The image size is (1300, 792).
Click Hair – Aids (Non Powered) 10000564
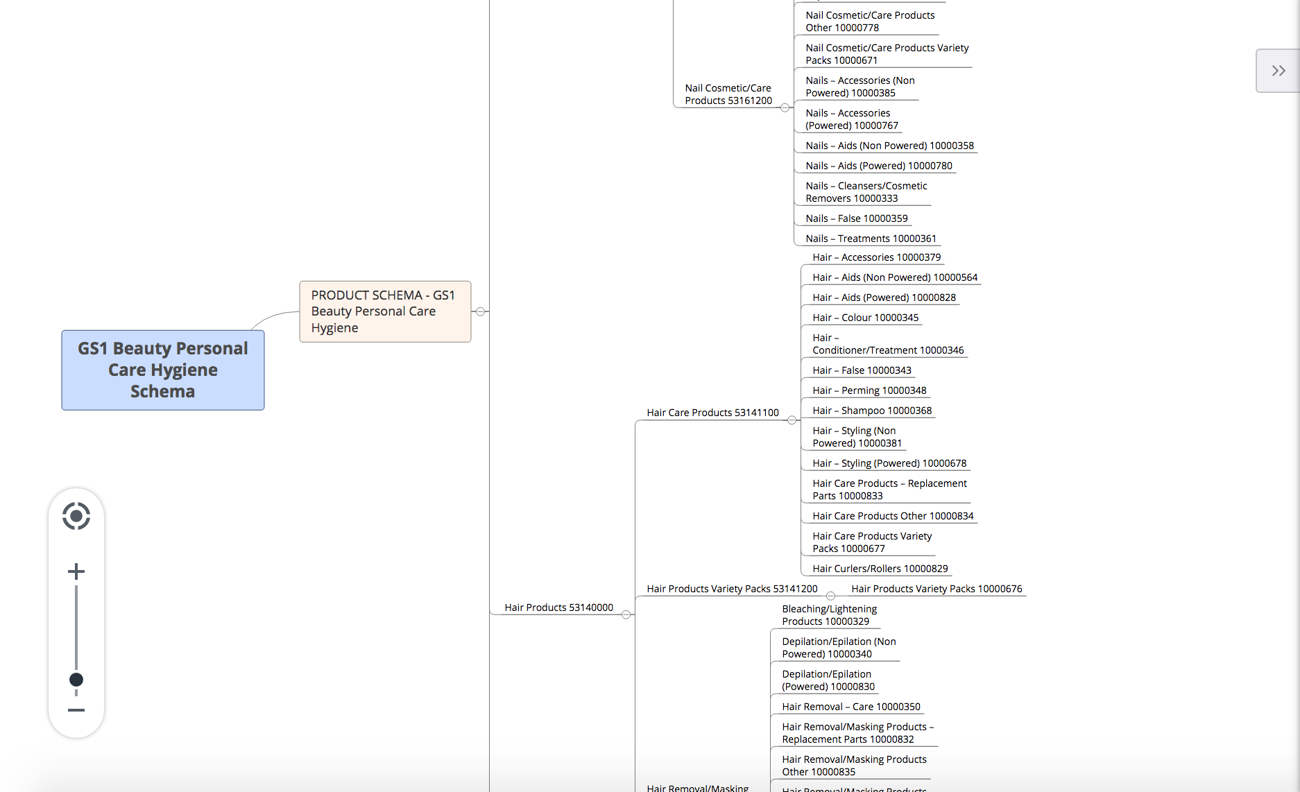tap(895, 277)
